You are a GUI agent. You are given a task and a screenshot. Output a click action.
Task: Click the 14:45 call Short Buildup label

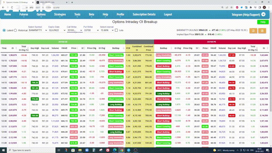tap(116, 72)
